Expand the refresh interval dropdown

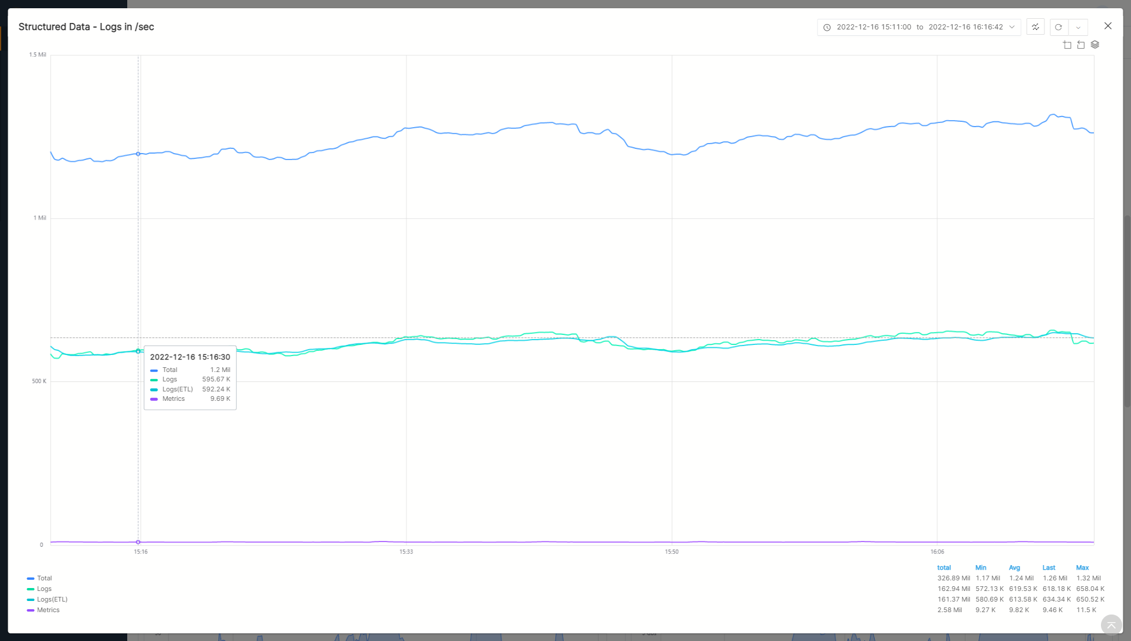click(x=1078, y=27)
